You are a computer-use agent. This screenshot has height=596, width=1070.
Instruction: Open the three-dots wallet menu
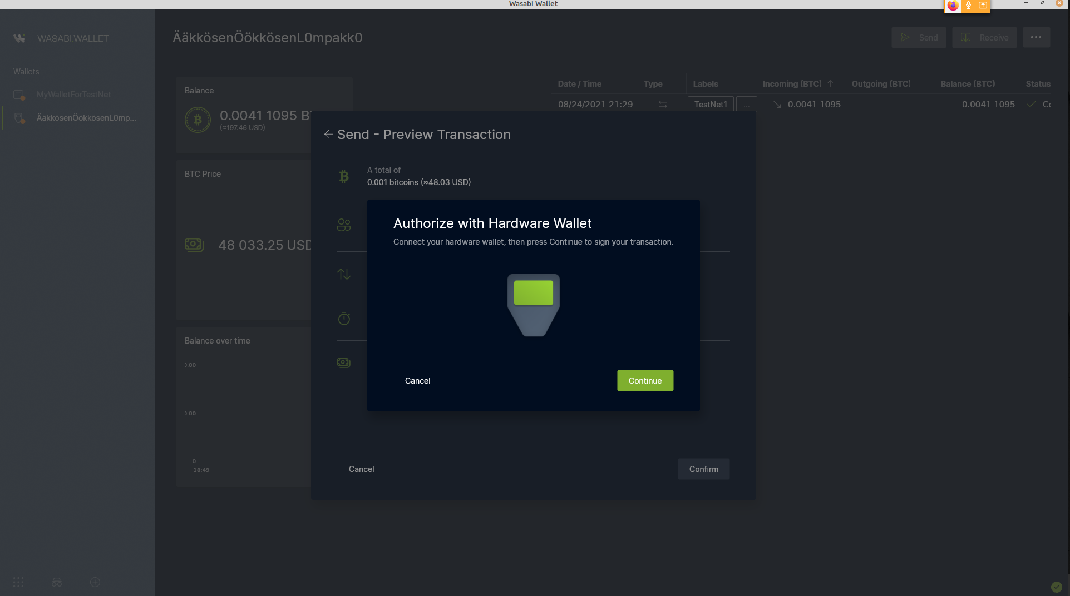pyautogui.click(x=1036, y=37)
